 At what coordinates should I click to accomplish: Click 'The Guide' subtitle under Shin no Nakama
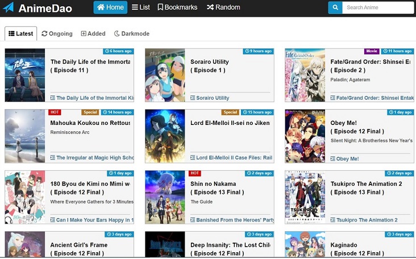point(201,202)
